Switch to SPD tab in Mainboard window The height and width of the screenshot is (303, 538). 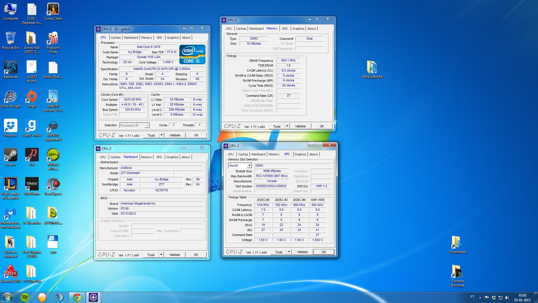click(159, 157)
